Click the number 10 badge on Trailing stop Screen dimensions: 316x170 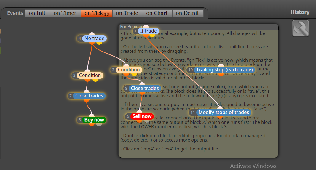(191, 70)
